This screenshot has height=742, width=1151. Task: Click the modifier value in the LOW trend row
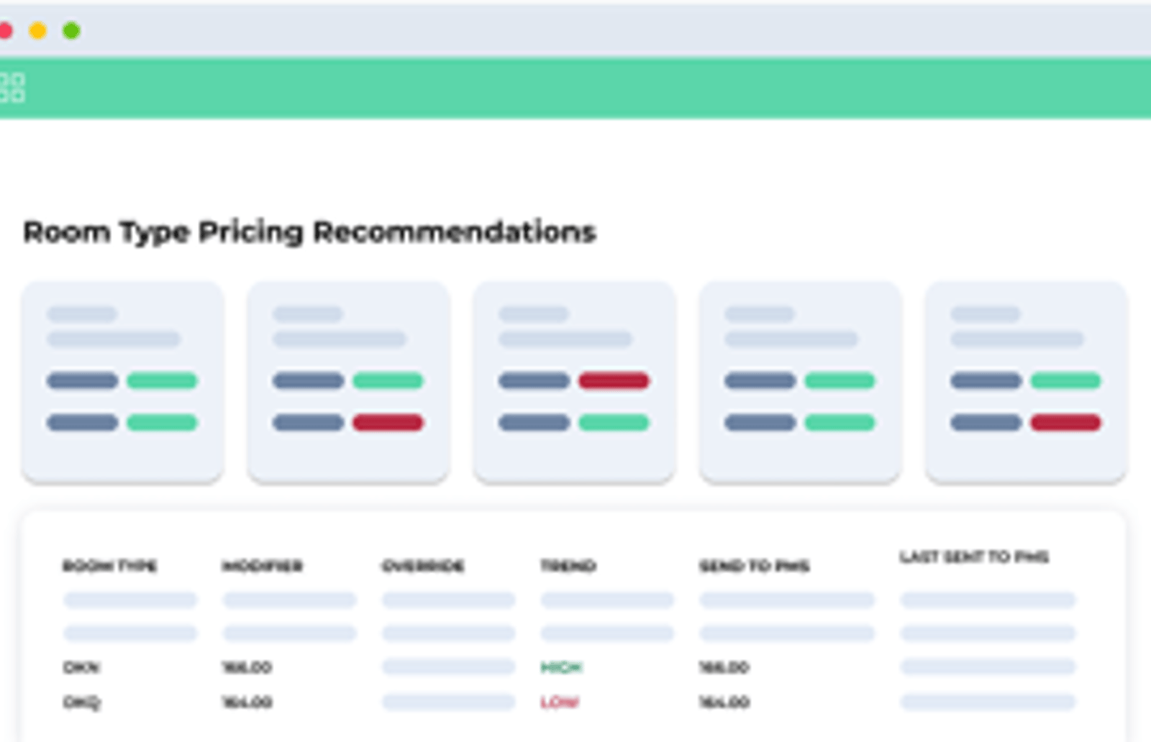247,702
